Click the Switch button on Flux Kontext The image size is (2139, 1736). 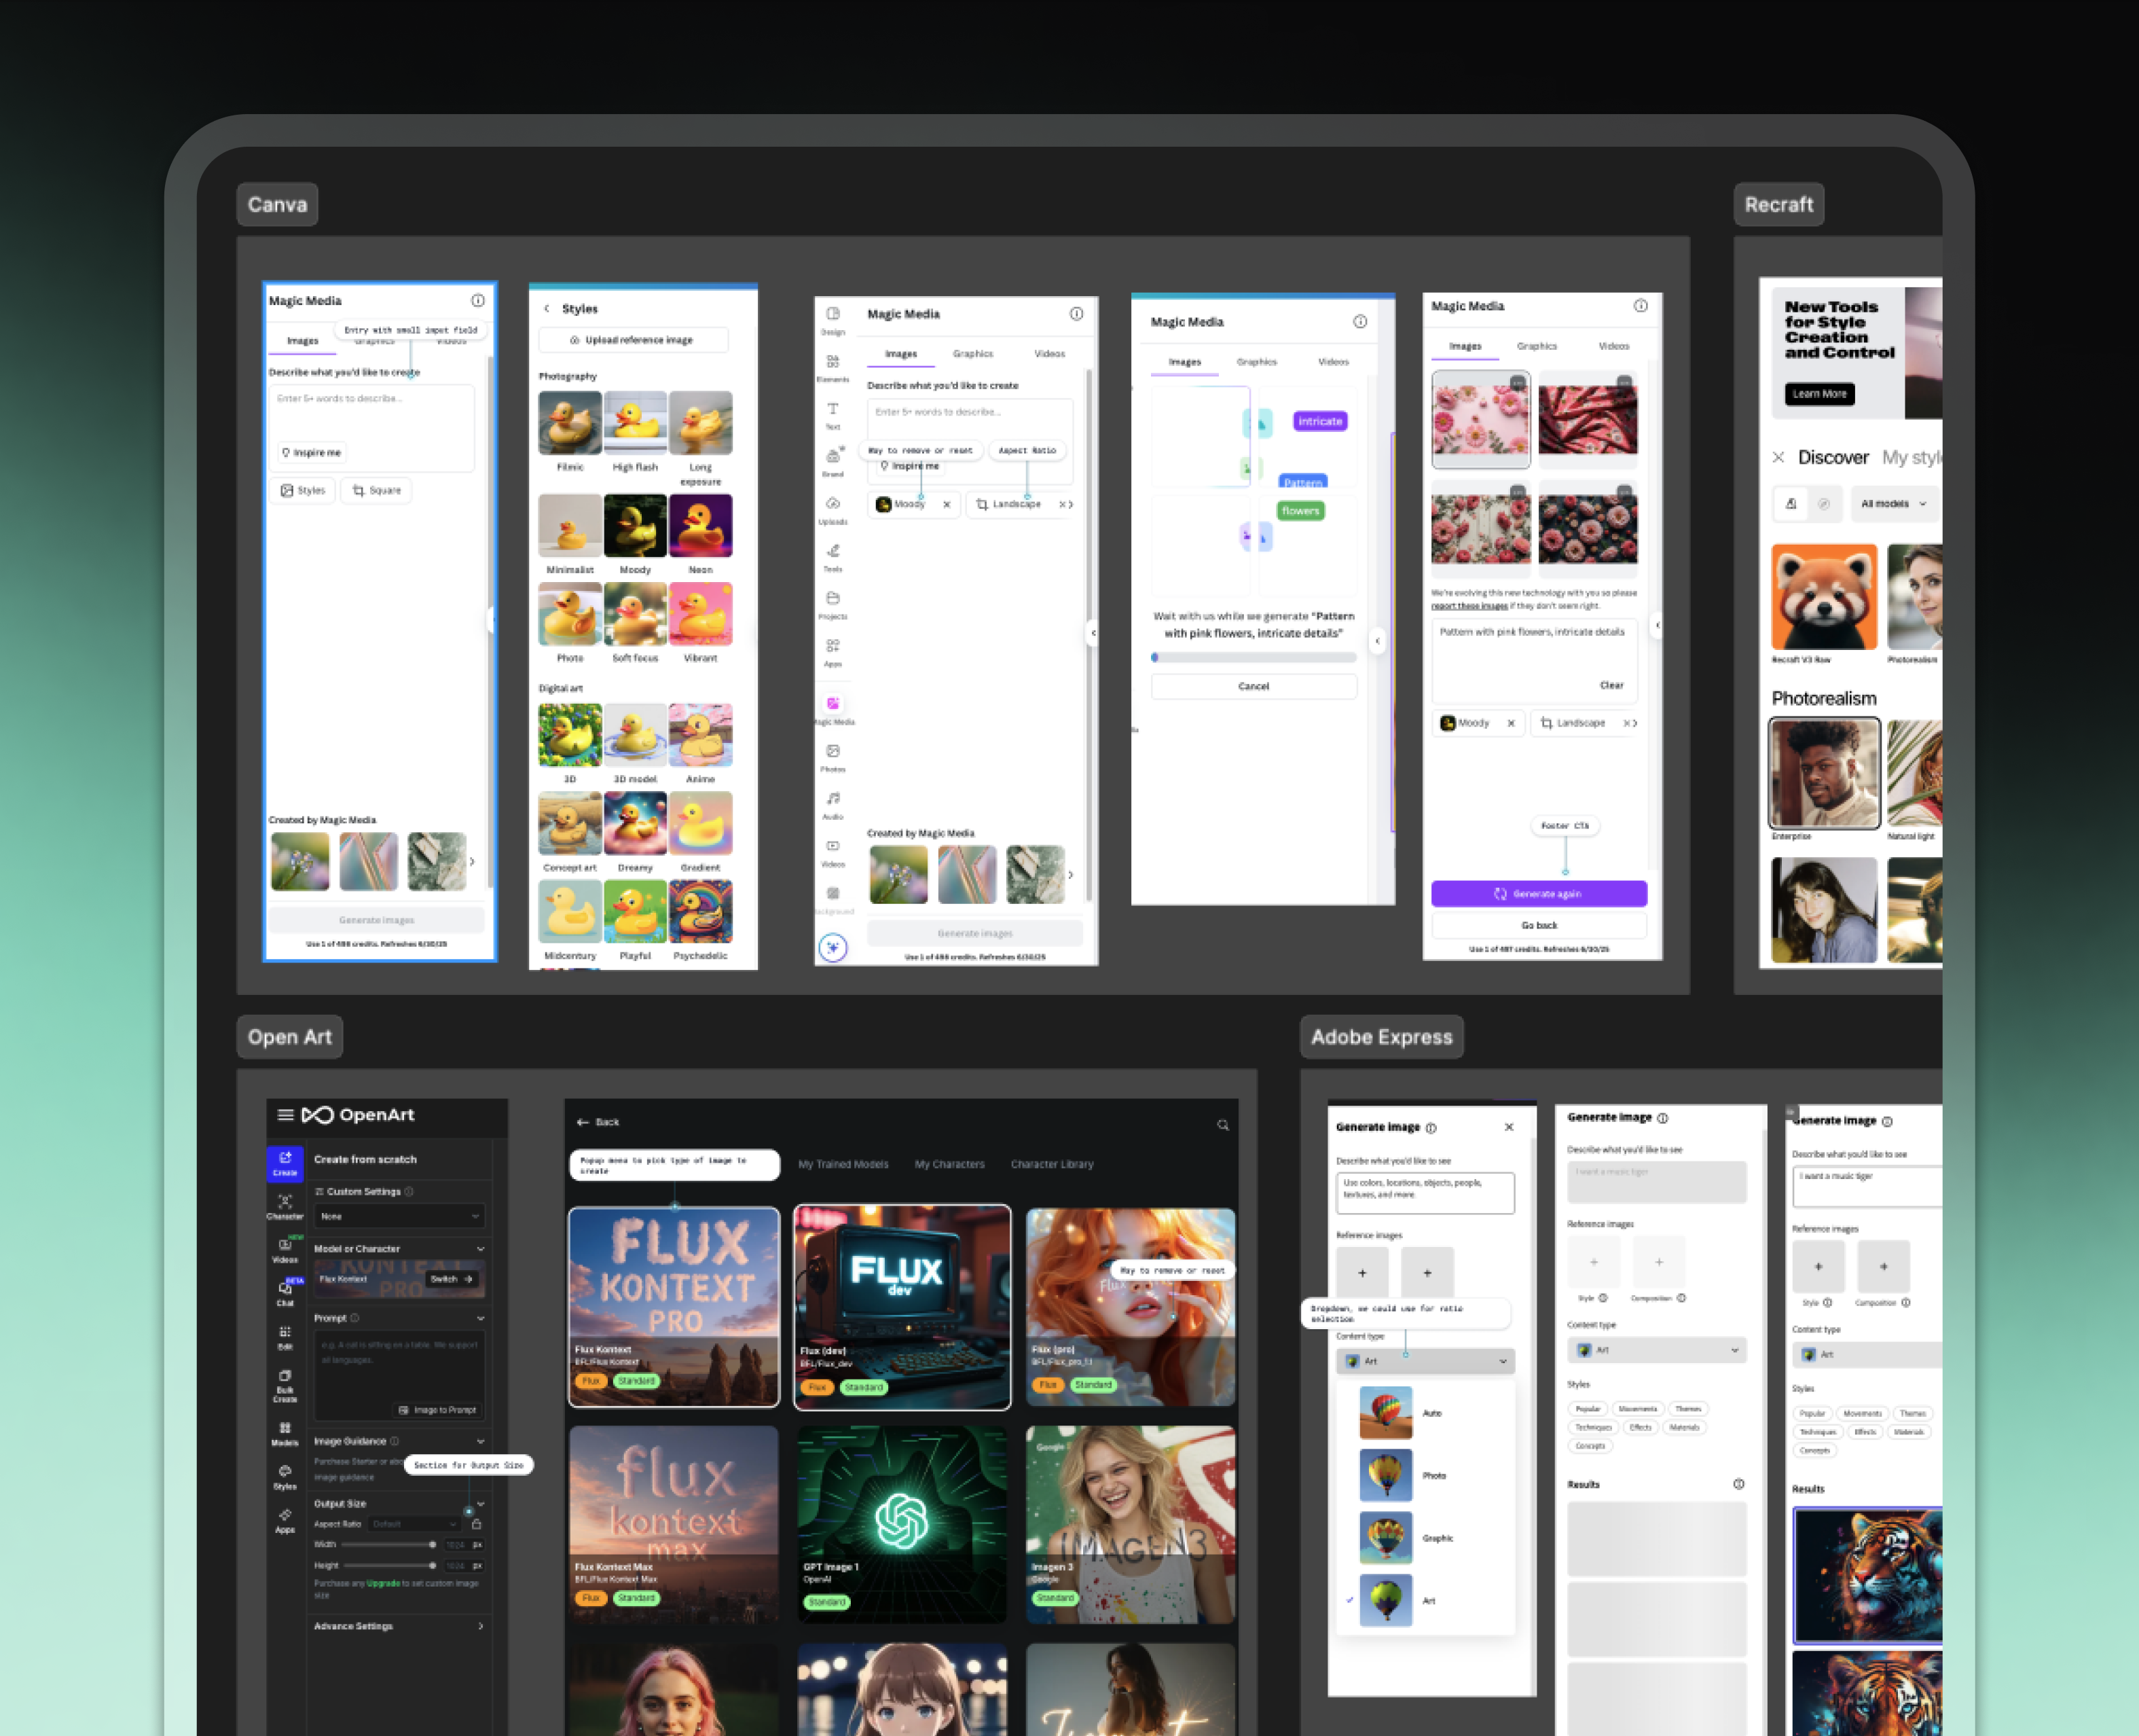click(453, 1279)
